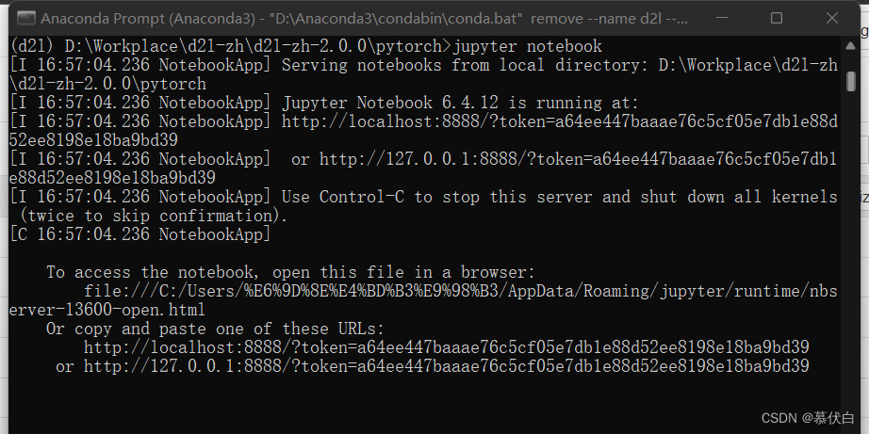Click the window title text 'Anaconda Prompt (Anaconda3)'

(x=147, y=18)
